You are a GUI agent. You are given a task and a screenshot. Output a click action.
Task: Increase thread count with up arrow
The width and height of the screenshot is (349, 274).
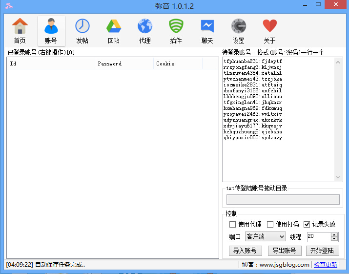(x=334, y=234)
